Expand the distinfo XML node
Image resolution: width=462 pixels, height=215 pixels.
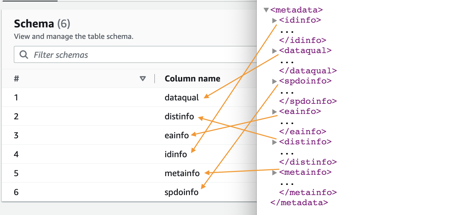(275, 142)
